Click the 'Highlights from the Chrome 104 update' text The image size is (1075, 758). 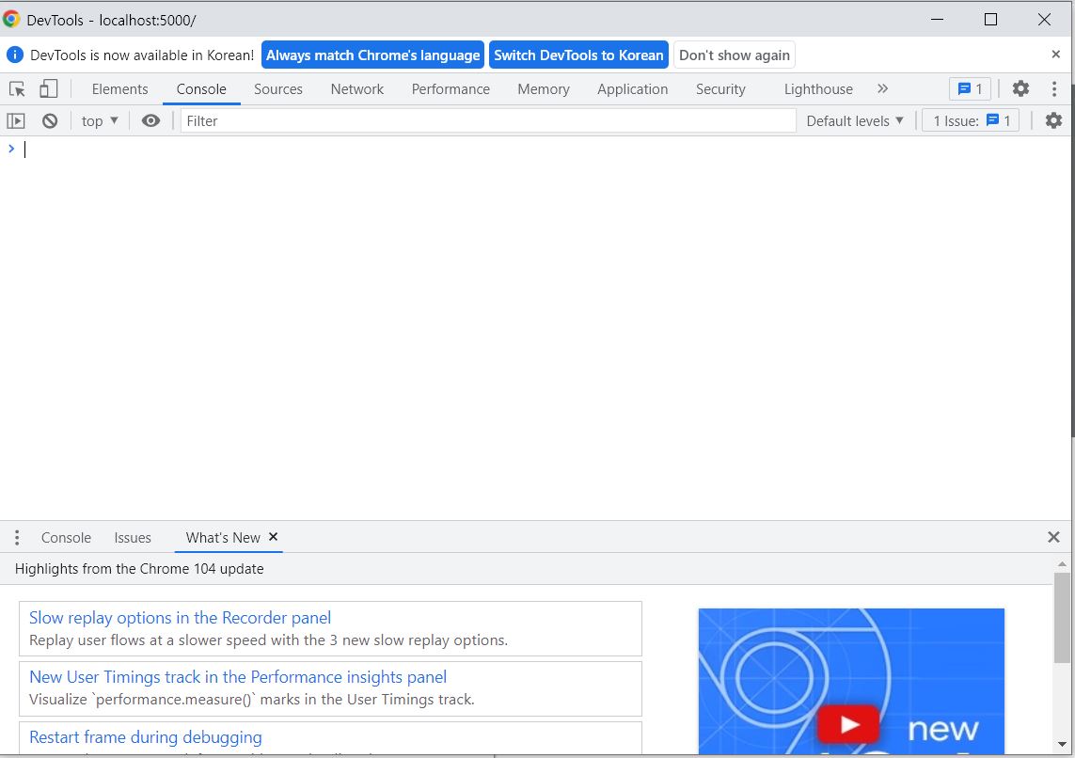[x=139, y=569]
